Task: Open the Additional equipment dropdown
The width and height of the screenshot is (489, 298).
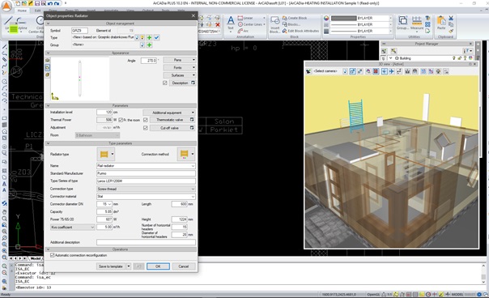Action: [169, 113]
